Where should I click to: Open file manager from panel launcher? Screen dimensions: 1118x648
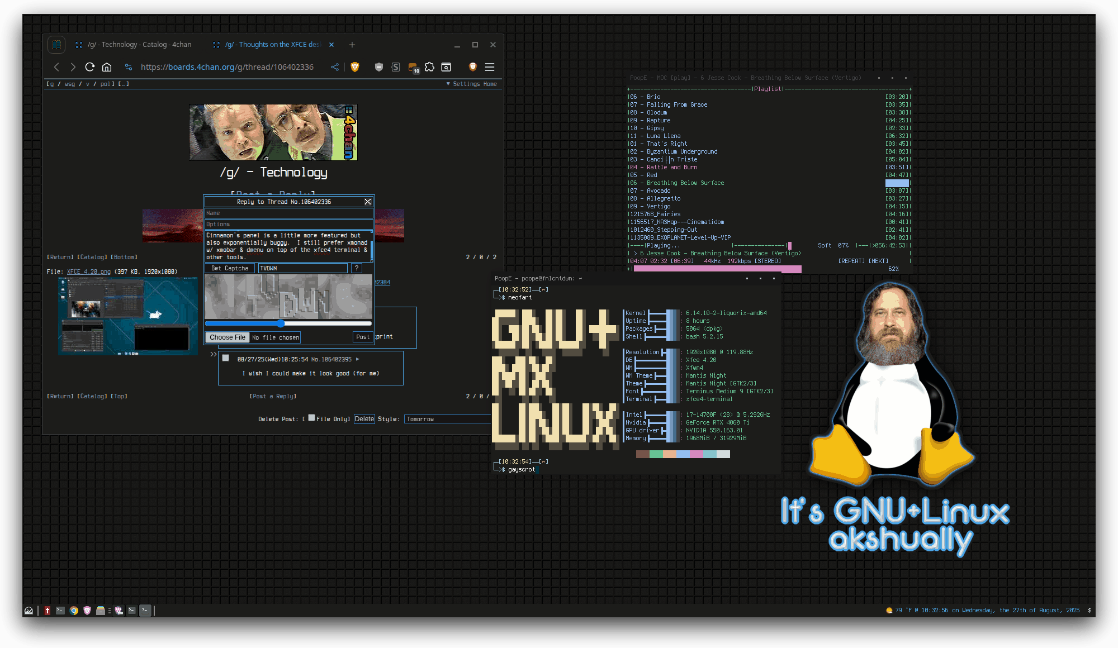pyautogui.click(x=101, y=611)
